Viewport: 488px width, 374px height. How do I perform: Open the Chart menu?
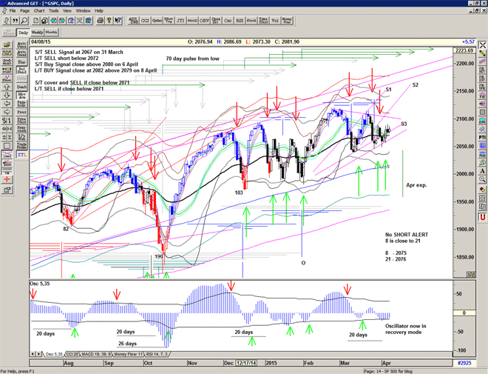39,11
